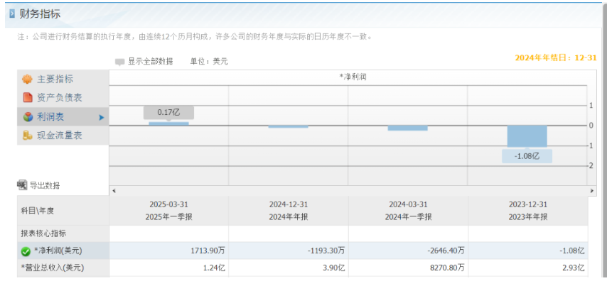The width and height of the screenshot is (612, 281).
Task: Click the -1193.30万 cell
Action: click(x=289, y=251)
